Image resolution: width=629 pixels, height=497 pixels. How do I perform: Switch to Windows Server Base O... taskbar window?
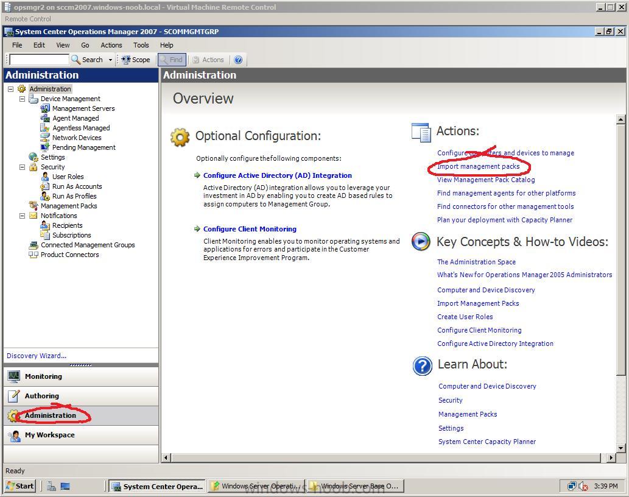coord(354,486)
